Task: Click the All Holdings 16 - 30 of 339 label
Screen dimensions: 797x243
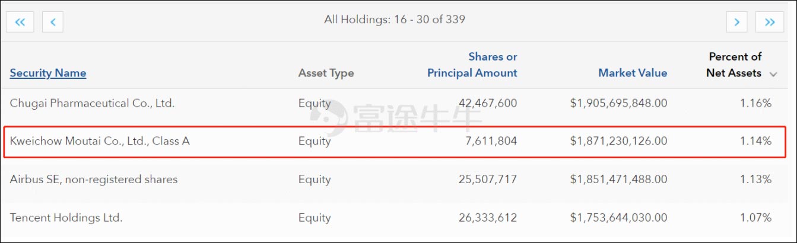Action: point(395,20)
